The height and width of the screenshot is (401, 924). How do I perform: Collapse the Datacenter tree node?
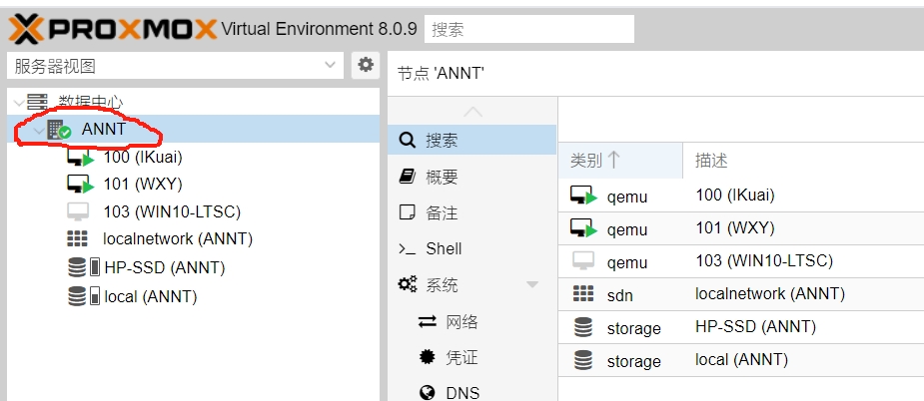point(19,102)
